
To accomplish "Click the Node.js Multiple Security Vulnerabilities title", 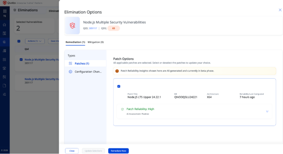I will (115, 22).
